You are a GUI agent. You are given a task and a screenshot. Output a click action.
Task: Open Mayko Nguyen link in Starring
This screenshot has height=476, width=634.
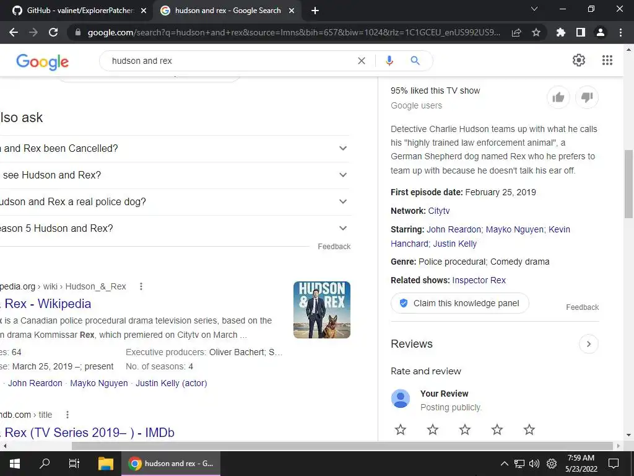pos(515,229)
